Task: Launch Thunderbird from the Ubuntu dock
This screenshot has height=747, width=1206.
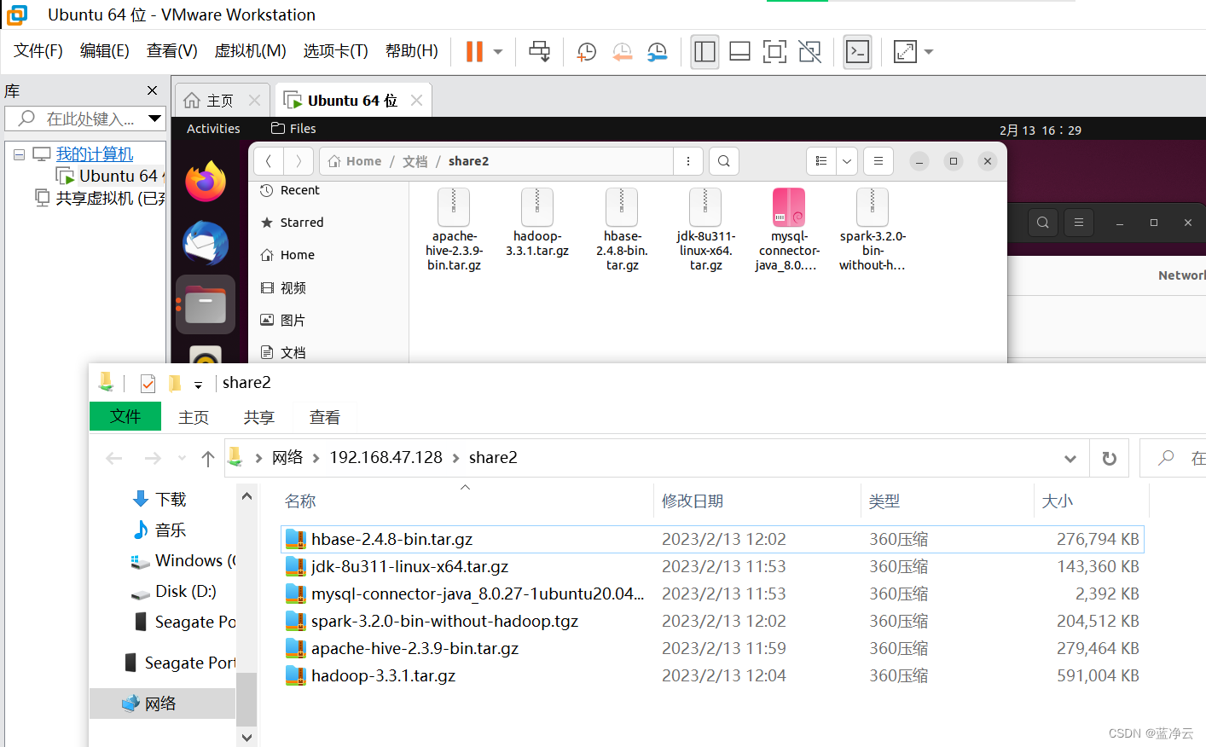Action: pos(206,243)
